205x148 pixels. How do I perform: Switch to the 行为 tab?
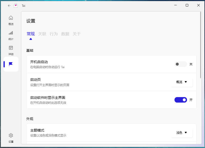[53, 34]
